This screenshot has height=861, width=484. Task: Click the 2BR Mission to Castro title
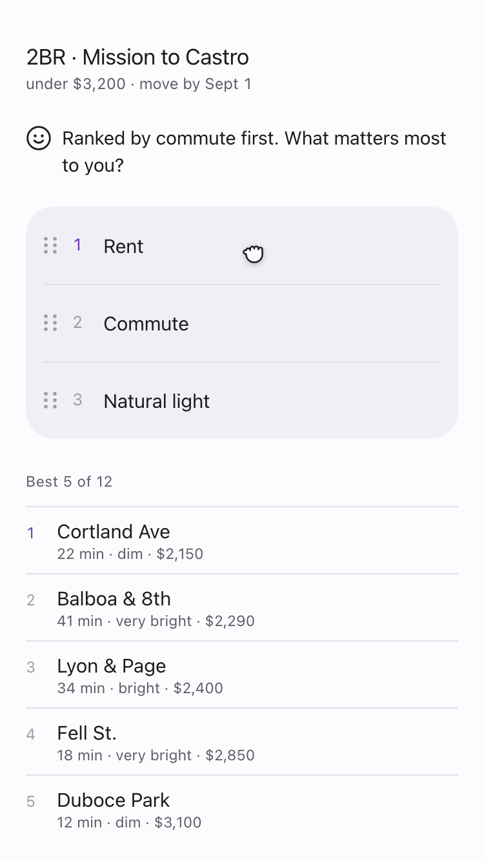[137, 57]
